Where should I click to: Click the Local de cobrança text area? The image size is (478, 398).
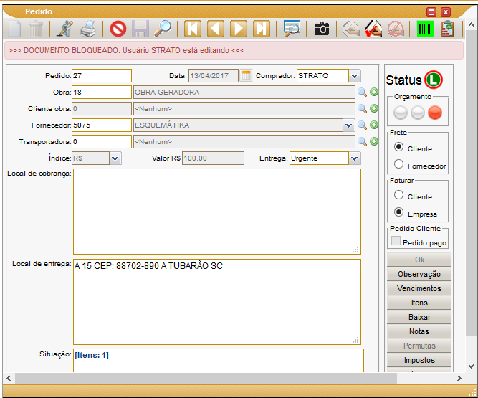tap(217, 212)
